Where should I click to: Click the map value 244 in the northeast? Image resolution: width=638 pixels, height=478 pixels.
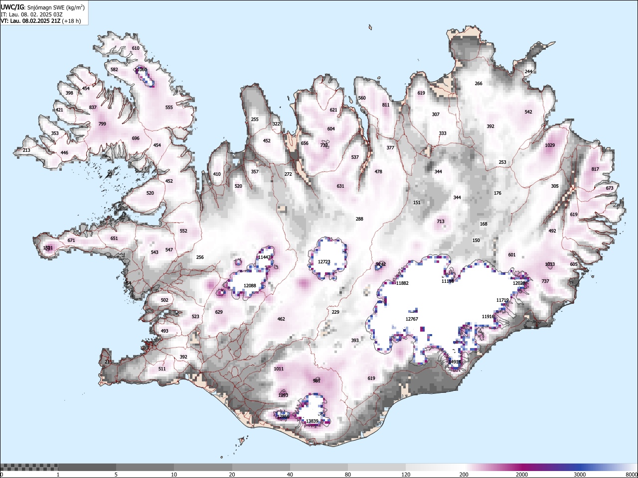pyautogui.click(x=528, y=72)
